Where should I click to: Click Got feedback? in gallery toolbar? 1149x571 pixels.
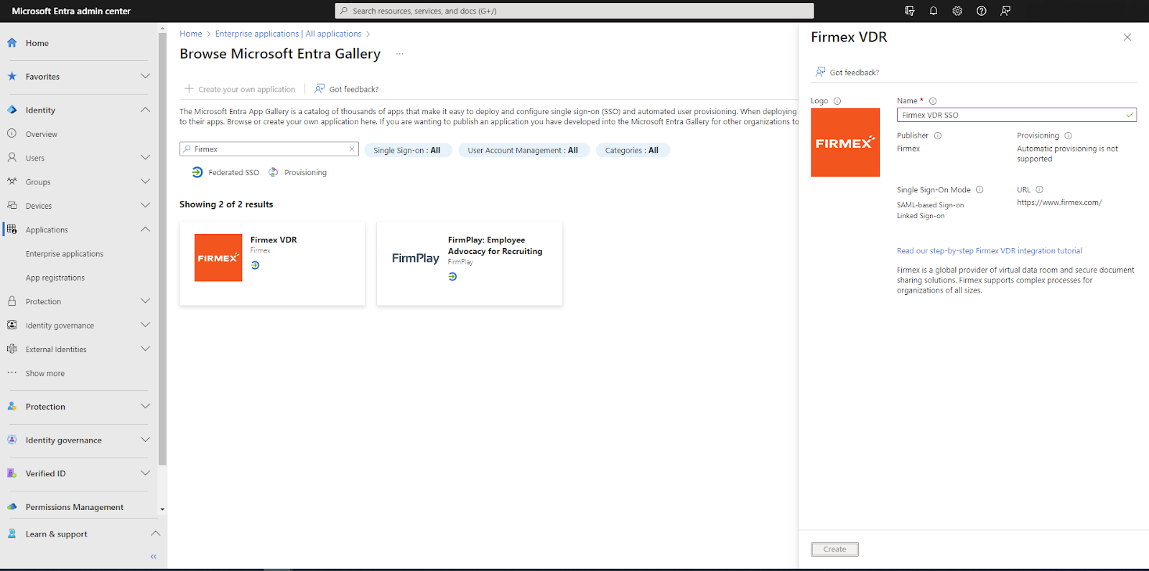[347, 89]
